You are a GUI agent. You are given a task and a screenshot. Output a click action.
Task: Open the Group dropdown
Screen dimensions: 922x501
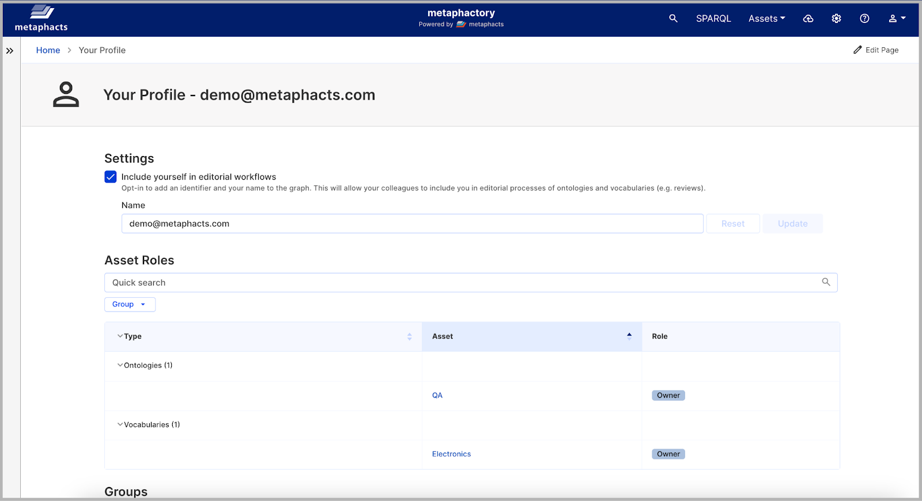(x=130, y=304)
